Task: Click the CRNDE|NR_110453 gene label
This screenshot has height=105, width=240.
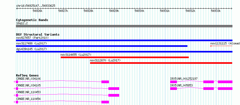Action: point(28,92)
